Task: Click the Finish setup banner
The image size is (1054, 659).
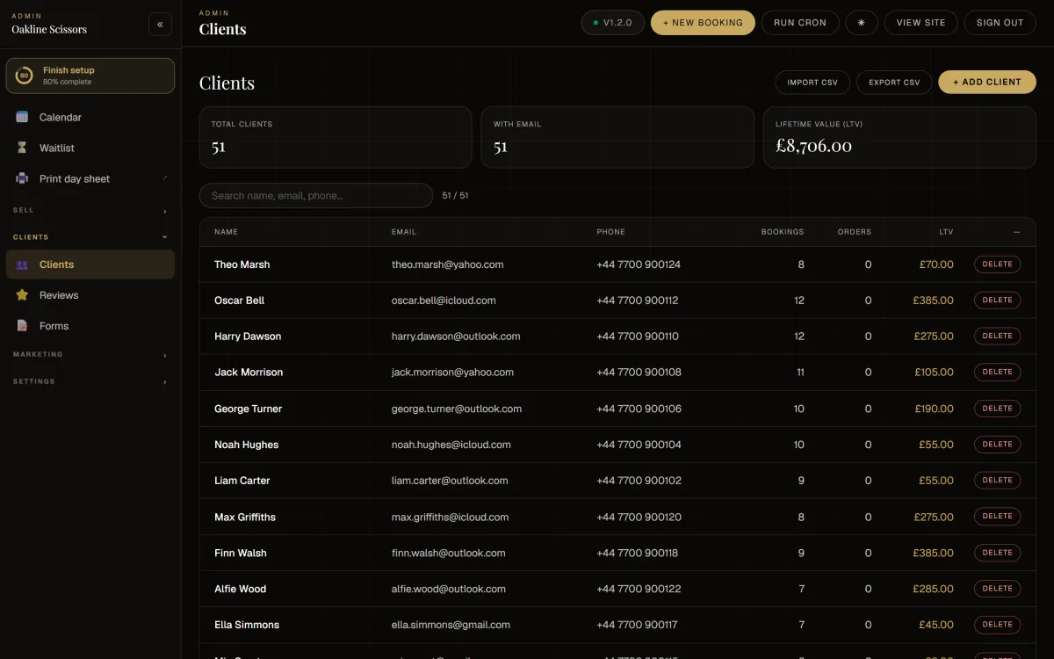Action: [90, 76]
